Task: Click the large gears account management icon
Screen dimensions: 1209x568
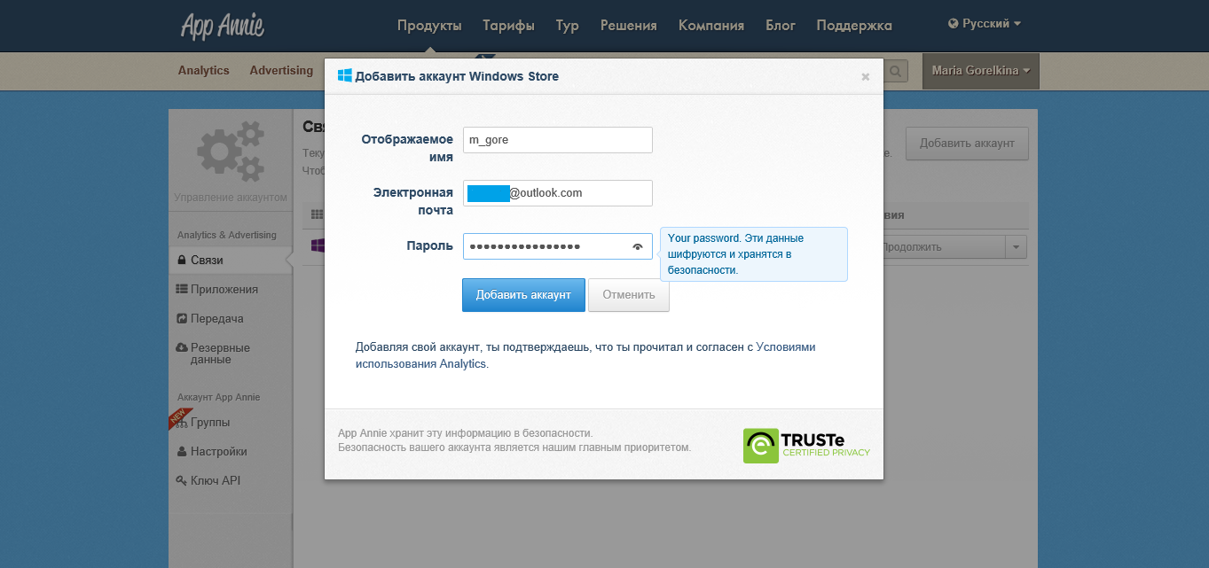Action: tap(231, 152)
